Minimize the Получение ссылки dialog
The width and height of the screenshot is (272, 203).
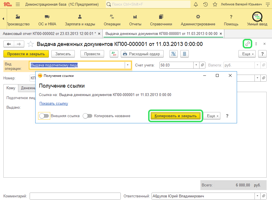click(205, 75)
